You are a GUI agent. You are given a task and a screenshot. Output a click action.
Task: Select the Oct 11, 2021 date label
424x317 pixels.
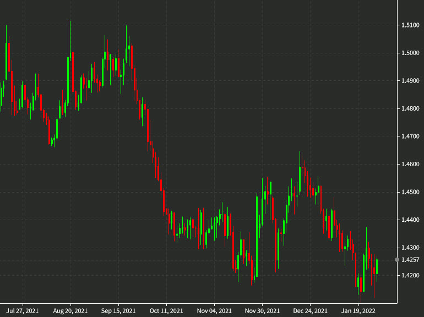[x=166, y=310]
